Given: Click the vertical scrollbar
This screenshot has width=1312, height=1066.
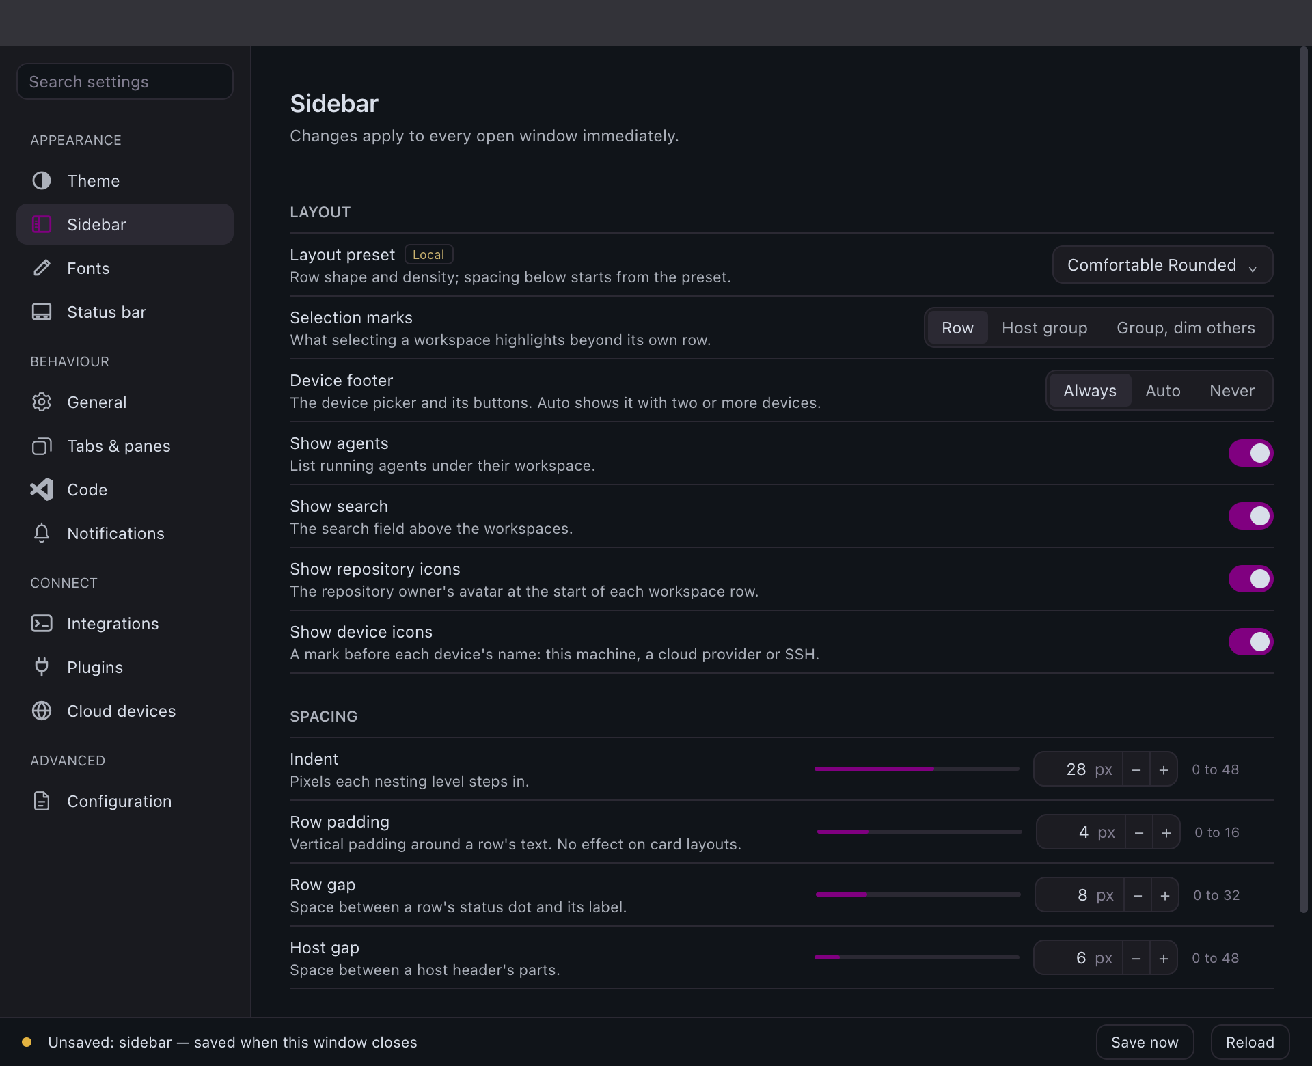Looking at the screenshot, I should tap(1303, 478).
